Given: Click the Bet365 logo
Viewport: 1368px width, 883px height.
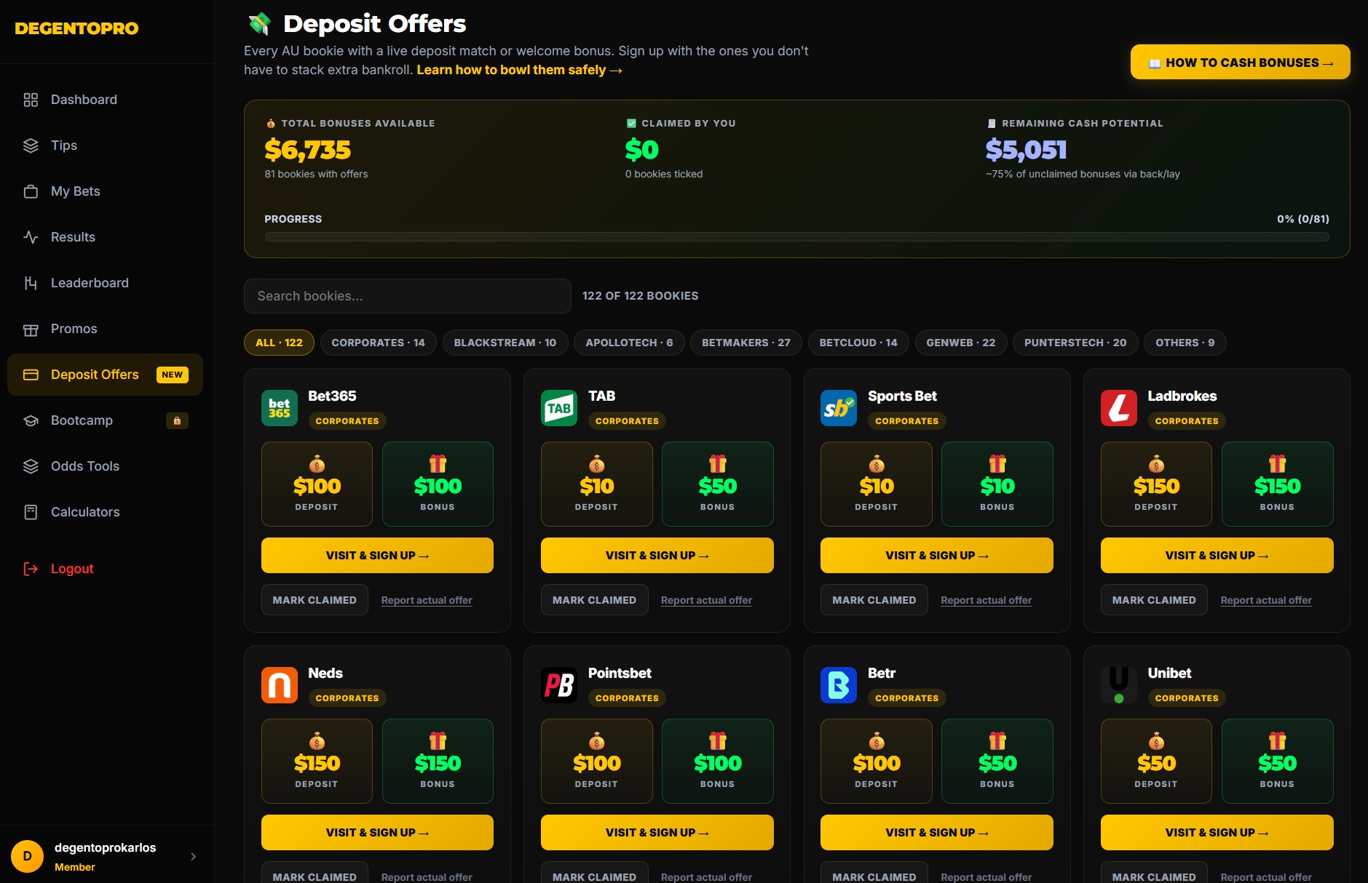Looking at the screenshot, I should pyautogui.click(x=279, y=408).
